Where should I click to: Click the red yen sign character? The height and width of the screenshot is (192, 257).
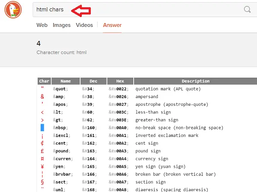click(42, 166)
